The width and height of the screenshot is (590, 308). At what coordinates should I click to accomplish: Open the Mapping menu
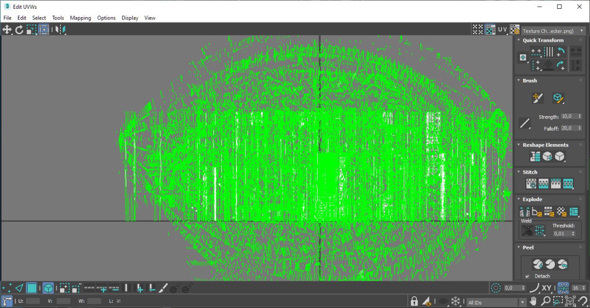click(x=81, y=18)
